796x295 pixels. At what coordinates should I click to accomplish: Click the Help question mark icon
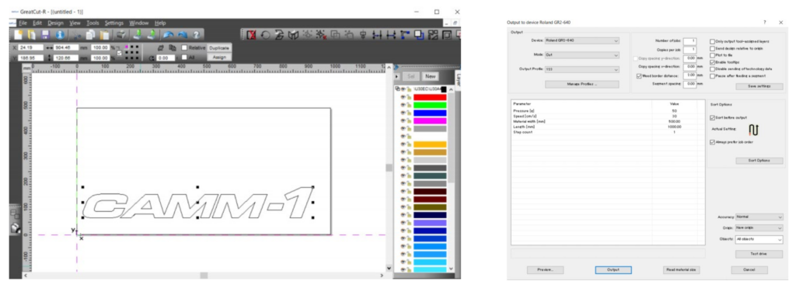click(x=195, y=34)
